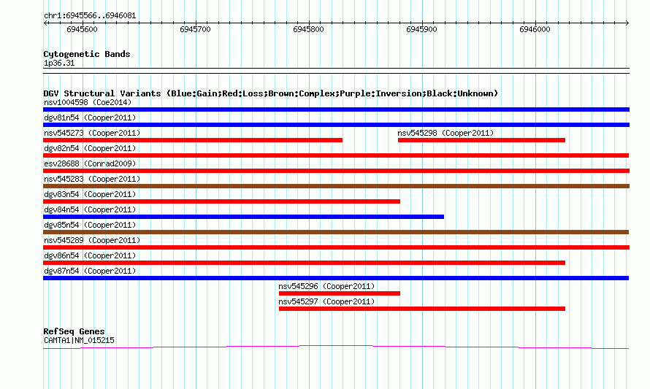This screenshot has width=650, height=389.
Task: Click the 6945600 ruler tick label
Action: 82,29
